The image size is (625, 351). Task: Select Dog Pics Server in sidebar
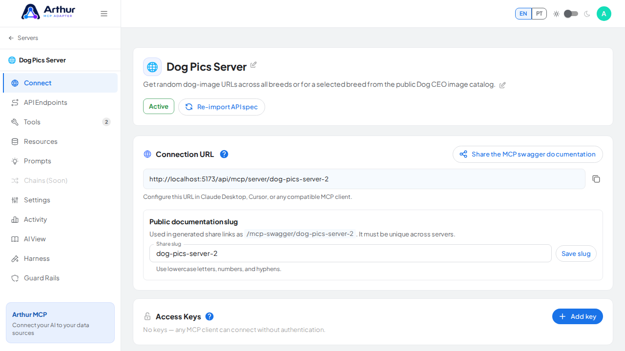pyautogui.click(x=37, y=60)
